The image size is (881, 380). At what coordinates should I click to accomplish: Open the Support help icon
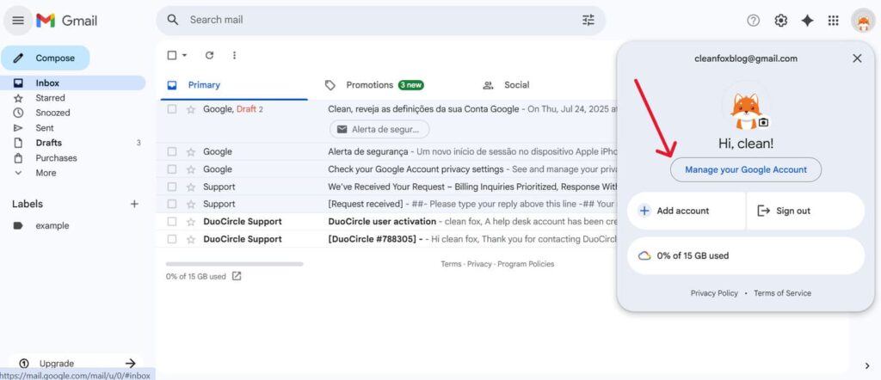pyautogui.click(x=753, y=21)
